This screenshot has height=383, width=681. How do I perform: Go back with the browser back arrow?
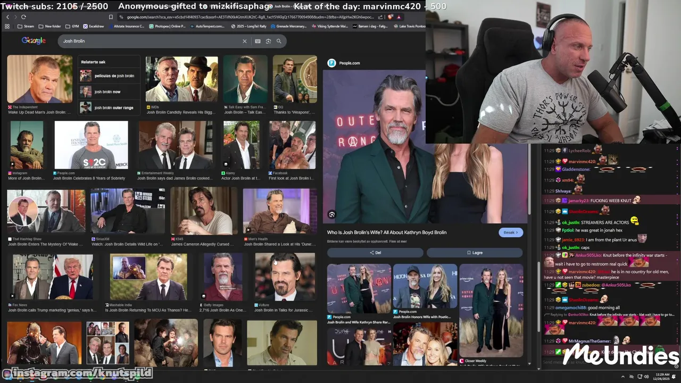tap(7, 17)
